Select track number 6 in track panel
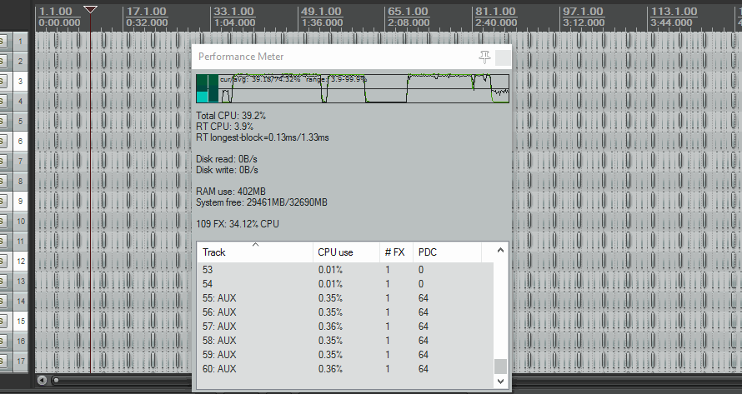The width and height of the screenshot is (742, 394). (20, 142)
